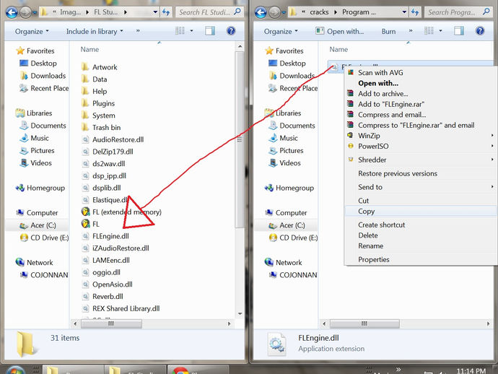498x374 pixels.
Task: Open Organize dropdown in right window
Action: pyautogui.click(x=281, y=31)
